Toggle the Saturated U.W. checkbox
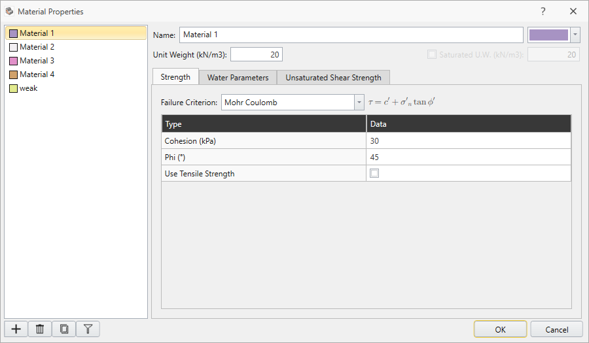 tap(432, 55)
